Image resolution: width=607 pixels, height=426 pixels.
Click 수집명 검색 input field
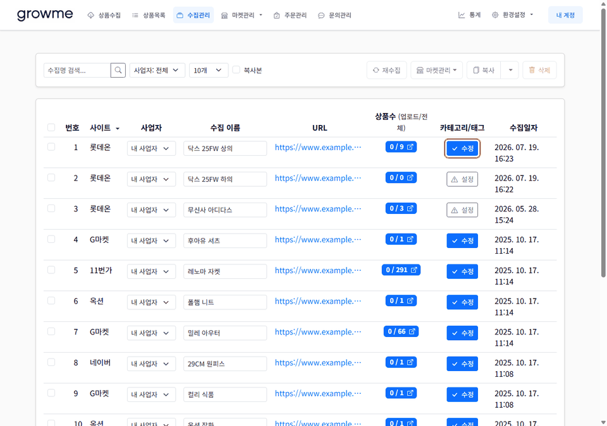[x=77, y=70]
